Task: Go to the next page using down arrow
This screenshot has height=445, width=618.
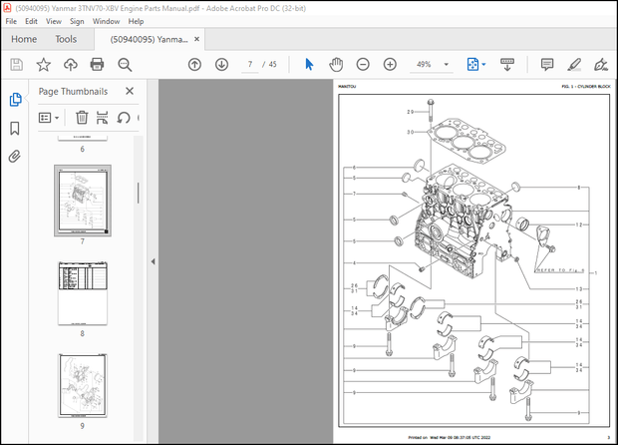Action: tap(221, 64)
